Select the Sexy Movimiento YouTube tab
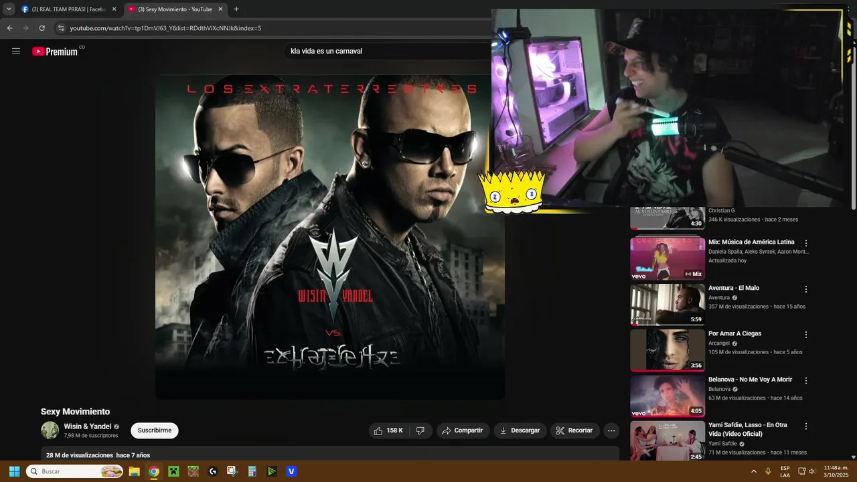Viewport: 857px width, 482px height. [175, 9]
